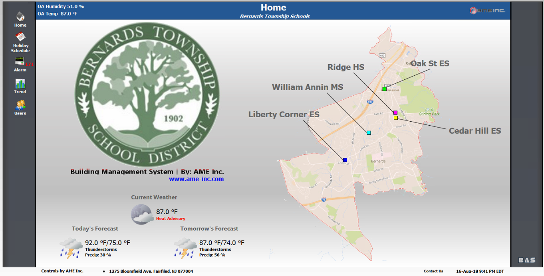Select the magenta Ridge HS map marker
The image size is (544, 276).
[x=395, y=113]
